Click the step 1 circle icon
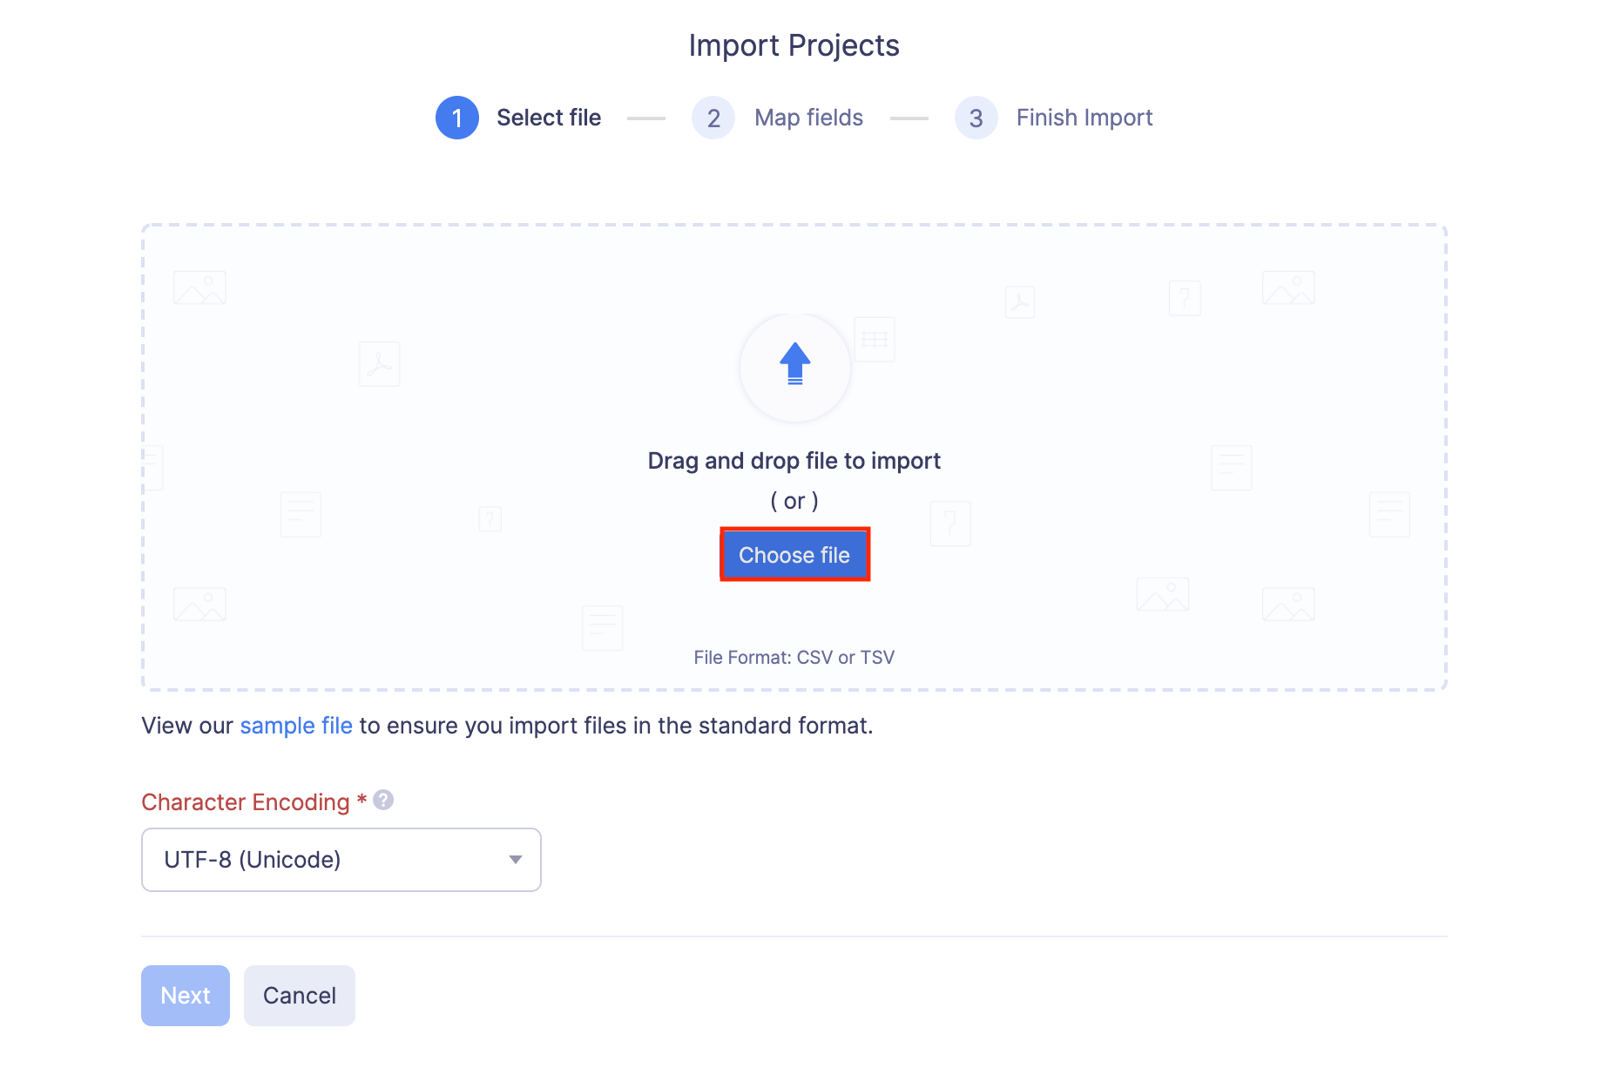The height and width of the screenshot is (1075, 1608). 456,117
